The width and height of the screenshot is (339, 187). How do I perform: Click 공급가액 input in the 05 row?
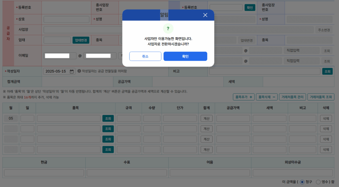click(233, 118)
